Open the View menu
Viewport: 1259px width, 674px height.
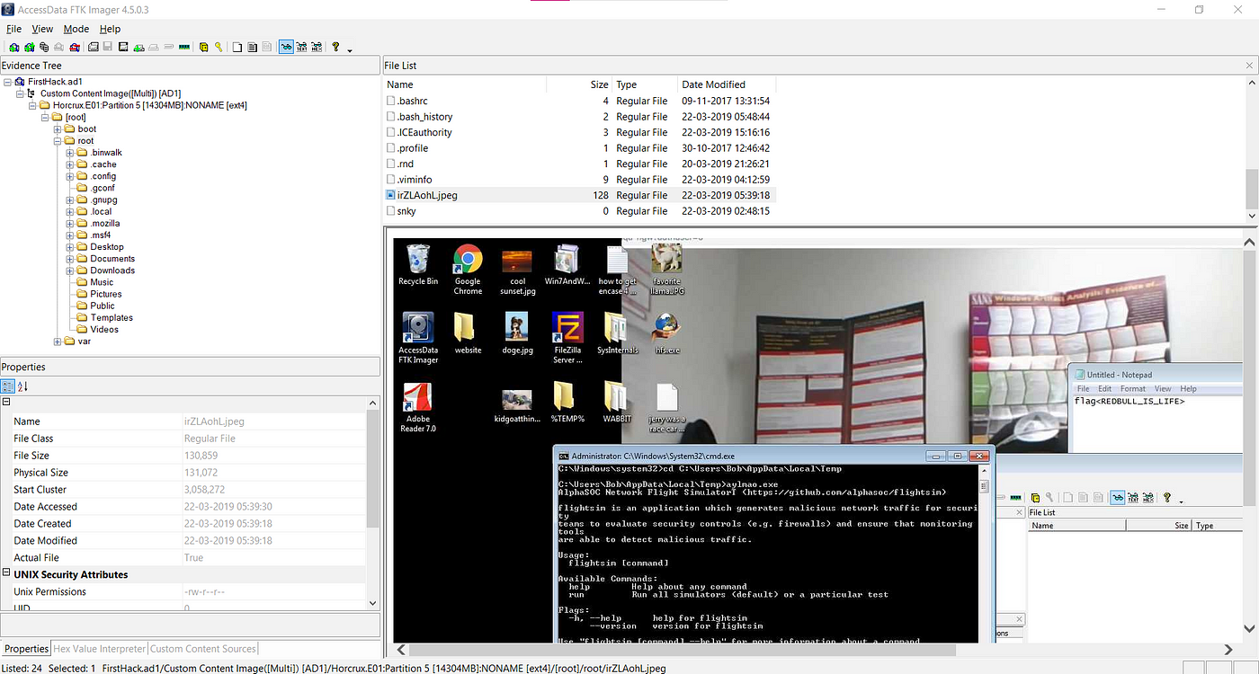point(42,29)
